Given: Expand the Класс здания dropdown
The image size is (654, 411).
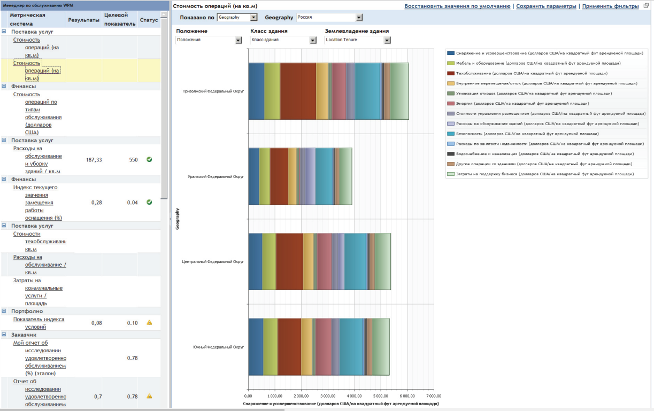Looking at the screenshot, I should [313, 40].
